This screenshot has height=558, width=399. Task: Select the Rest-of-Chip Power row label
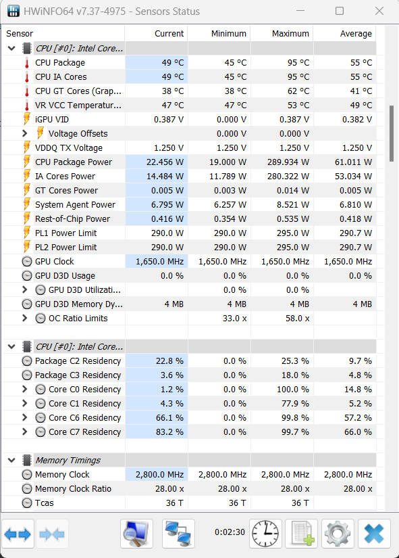[x=72, y=219]
